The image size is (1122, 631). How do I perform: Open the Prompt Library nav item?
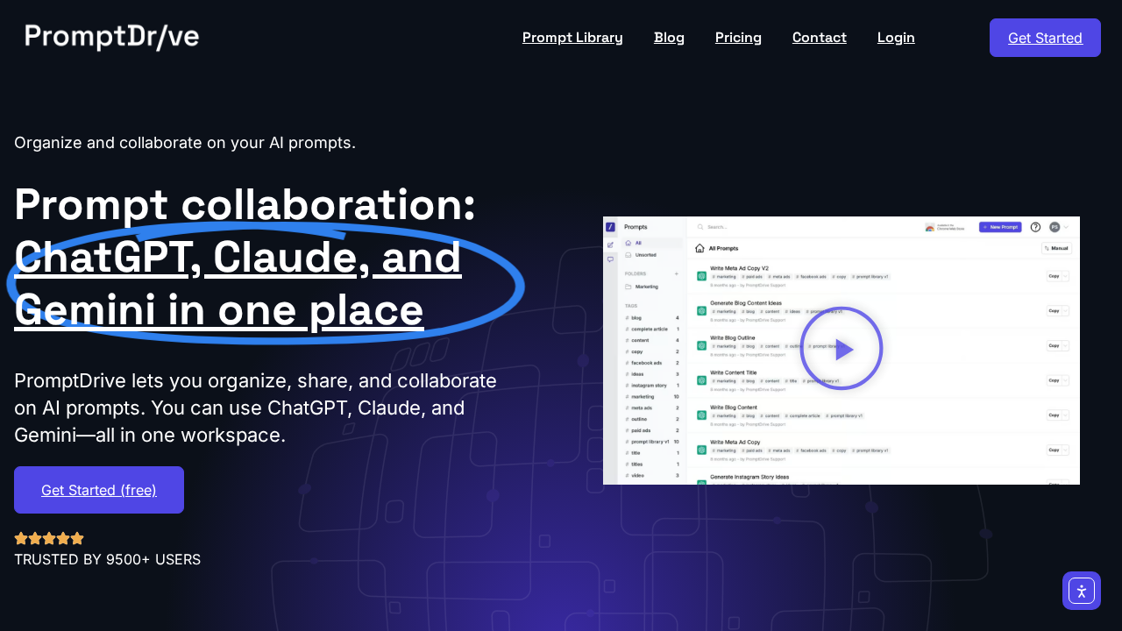(572, 38)
